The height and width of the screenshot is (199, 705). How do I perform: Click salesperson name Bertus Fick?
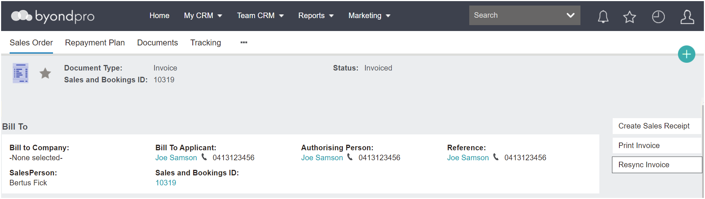pyautogui.click(x=28, y=183)
